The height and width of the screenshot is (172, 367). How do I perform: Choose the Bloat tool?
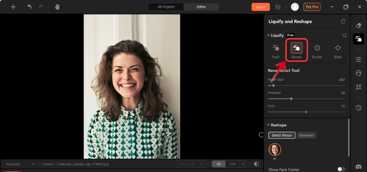coord(338,51)
